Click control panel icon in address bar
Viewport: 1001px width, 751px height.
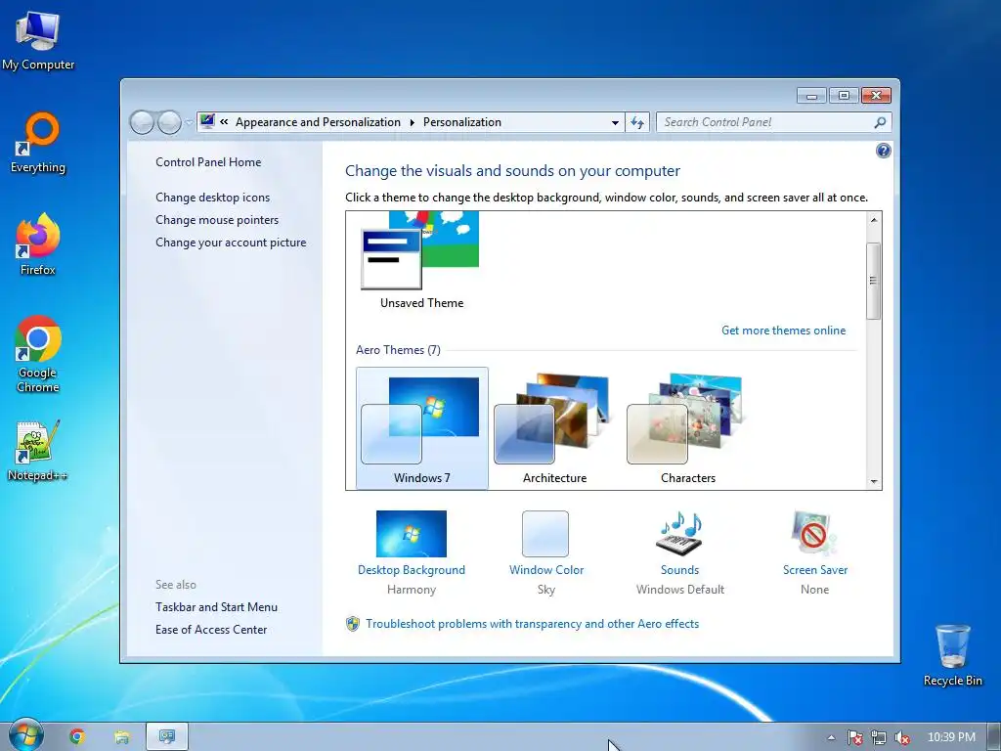click(x=207, y=121)
